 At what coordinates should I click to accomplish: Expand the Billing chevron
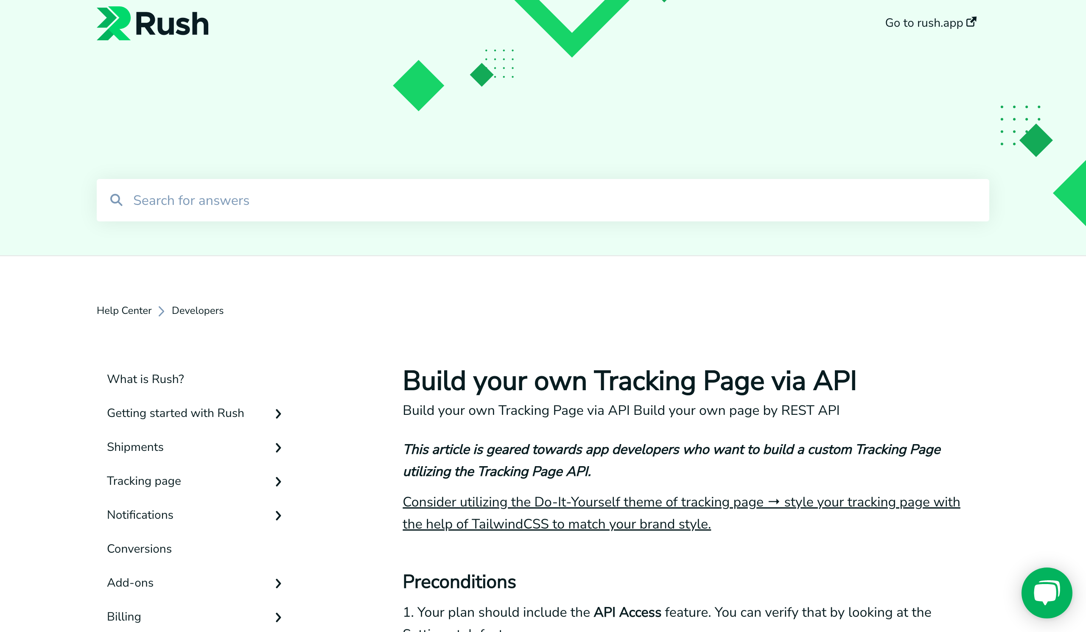(x=278, y=618)
